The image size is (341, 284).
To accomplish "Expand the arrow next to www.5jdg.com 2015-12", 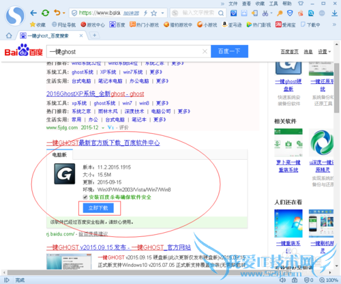I will [x=103, y=128].
